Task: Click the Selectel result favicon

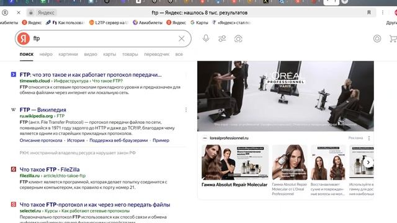Action: 14,204
